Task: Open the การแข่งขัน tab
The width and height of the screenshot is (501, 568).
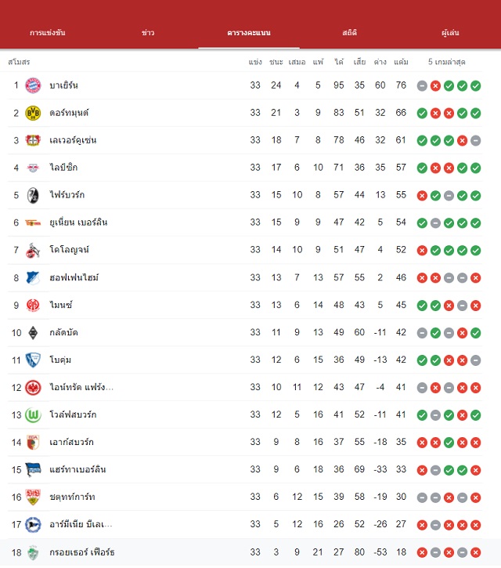Action: click(x=48, y=33)
